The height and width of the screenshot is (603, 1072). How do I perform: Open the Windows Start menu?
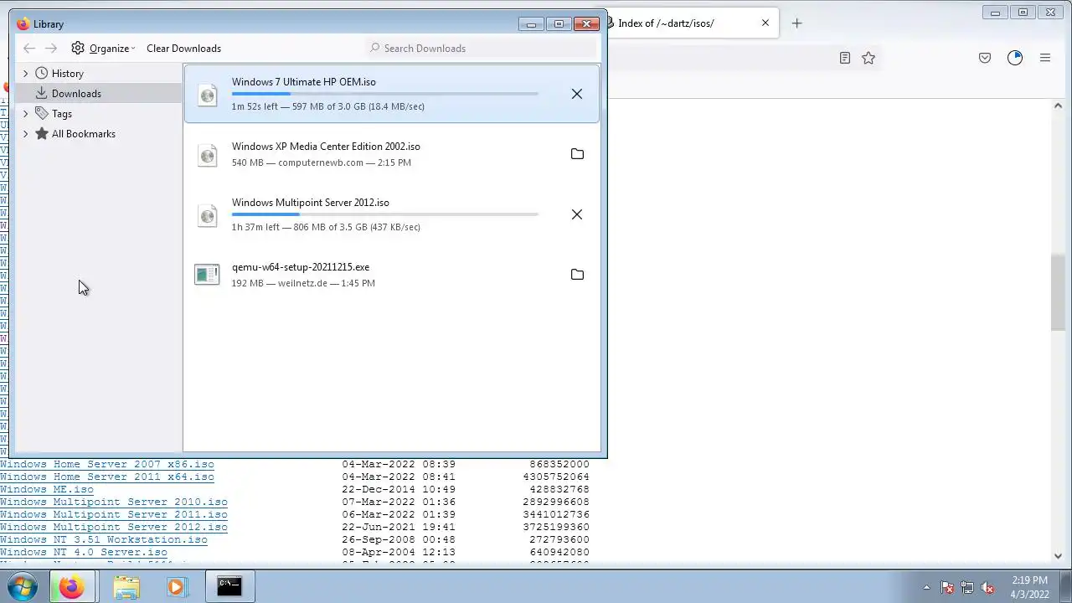23,586
